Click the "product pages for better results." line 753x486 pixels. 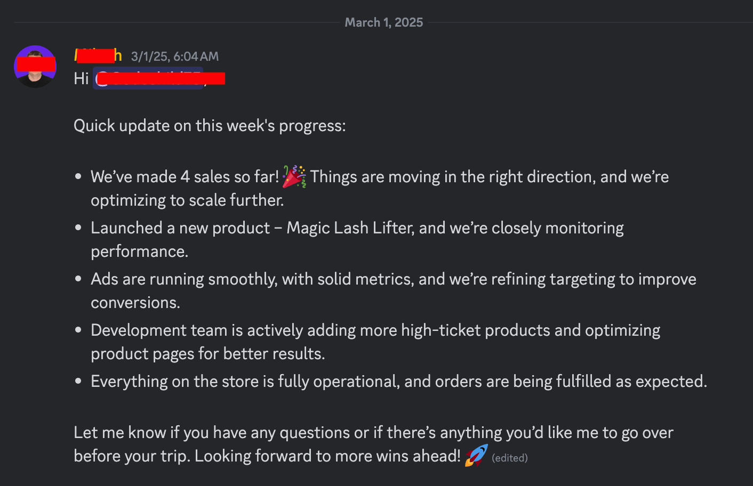pos(207,354)
